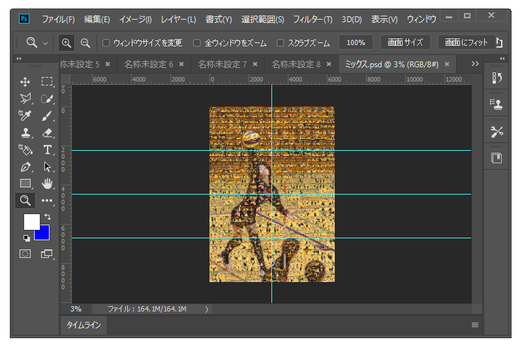Switch to the 名称未設定 7 tab
This screenshot has width=522, height=348.
coord(223,64)
